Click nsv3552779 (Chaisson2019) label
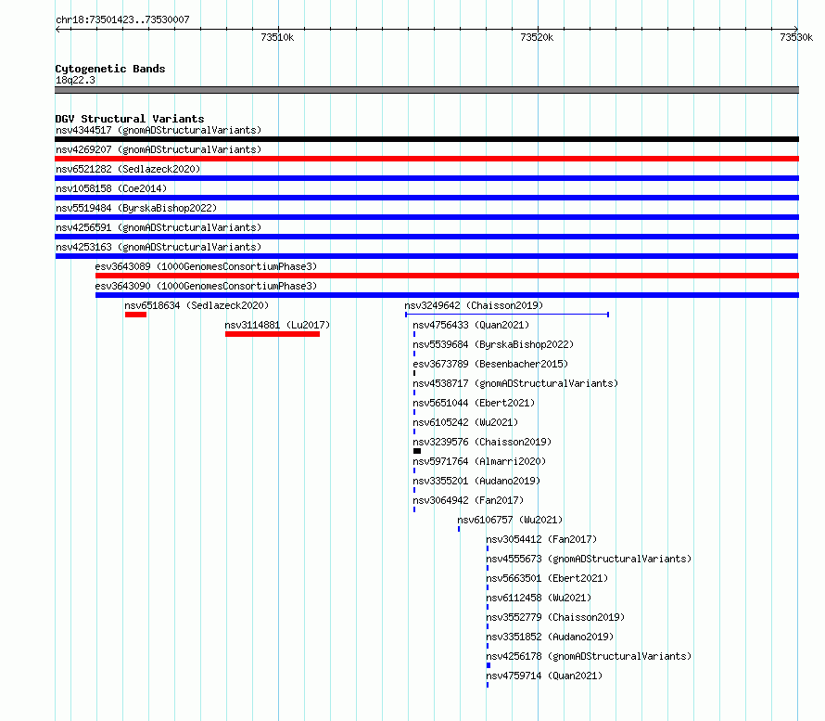This screenshot has width=825, height=721. pyautogui.click(x=555, y=617)
